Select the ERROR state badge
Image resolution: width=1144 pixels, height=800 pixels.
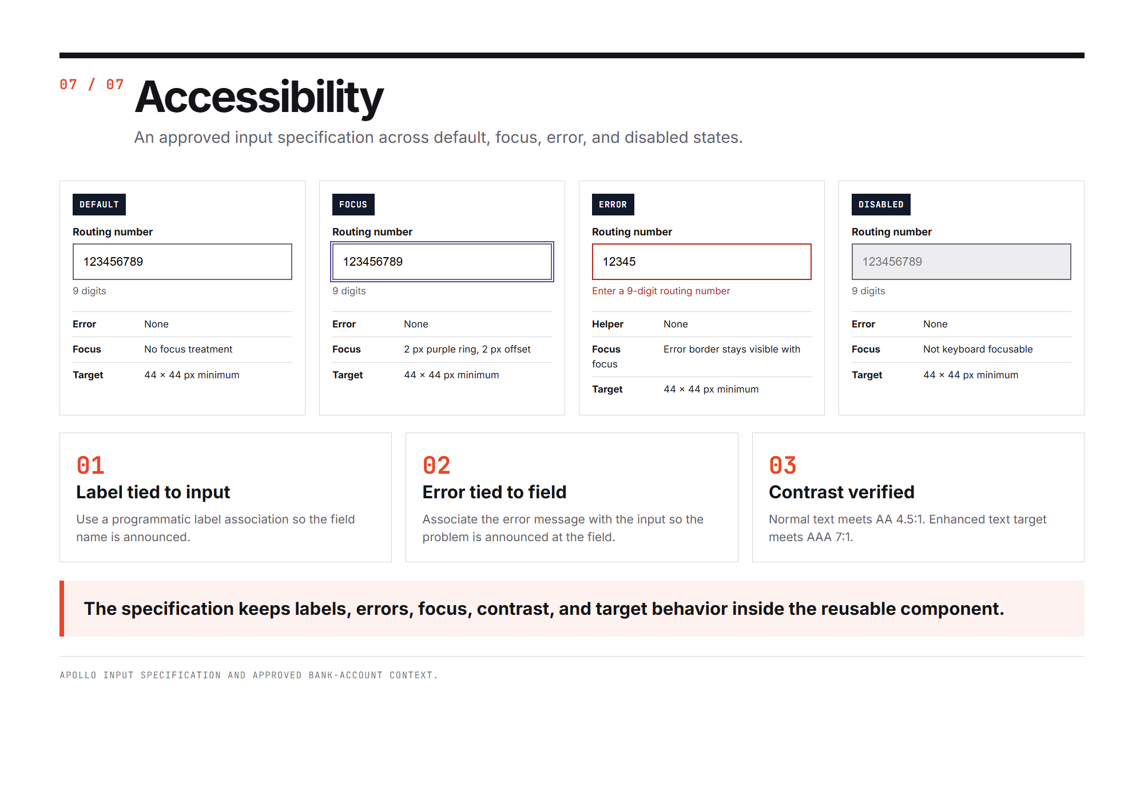pos(613,205)
